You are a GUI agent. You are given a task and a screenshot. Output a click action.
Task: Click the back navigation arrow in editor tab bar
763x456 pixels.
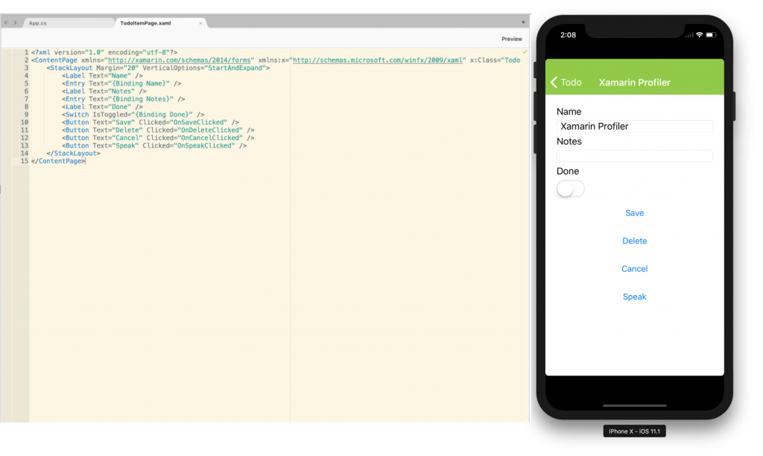pos(6,23)
